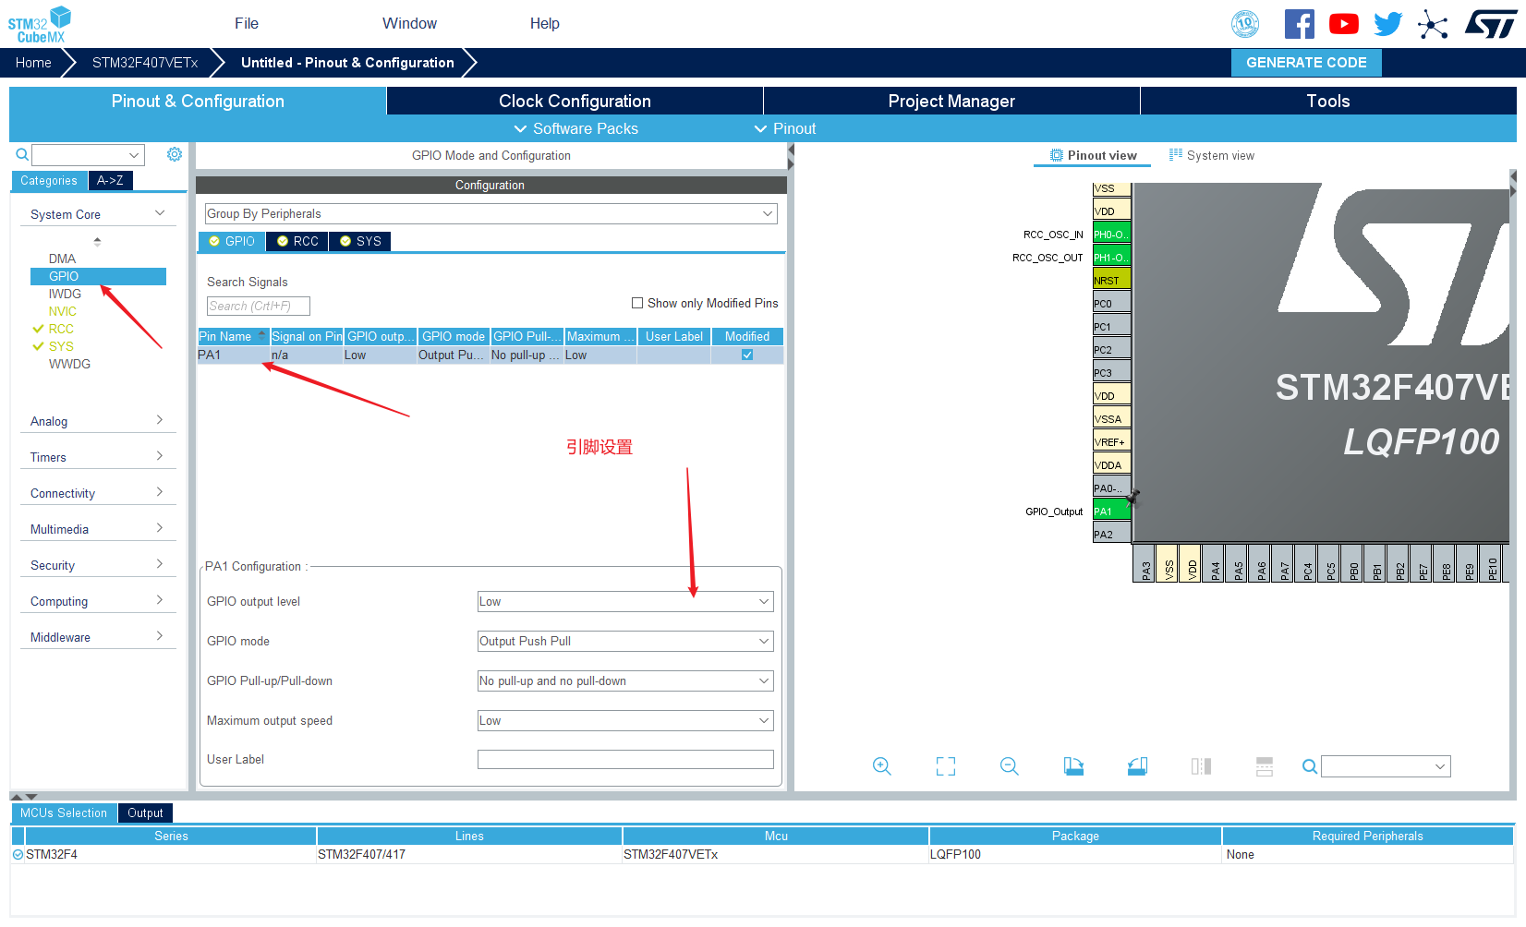Zoom in on the pinout view

(881, 766)
